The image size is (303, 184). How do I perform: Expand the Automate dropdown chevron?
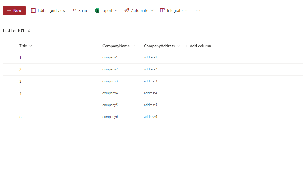152,10
